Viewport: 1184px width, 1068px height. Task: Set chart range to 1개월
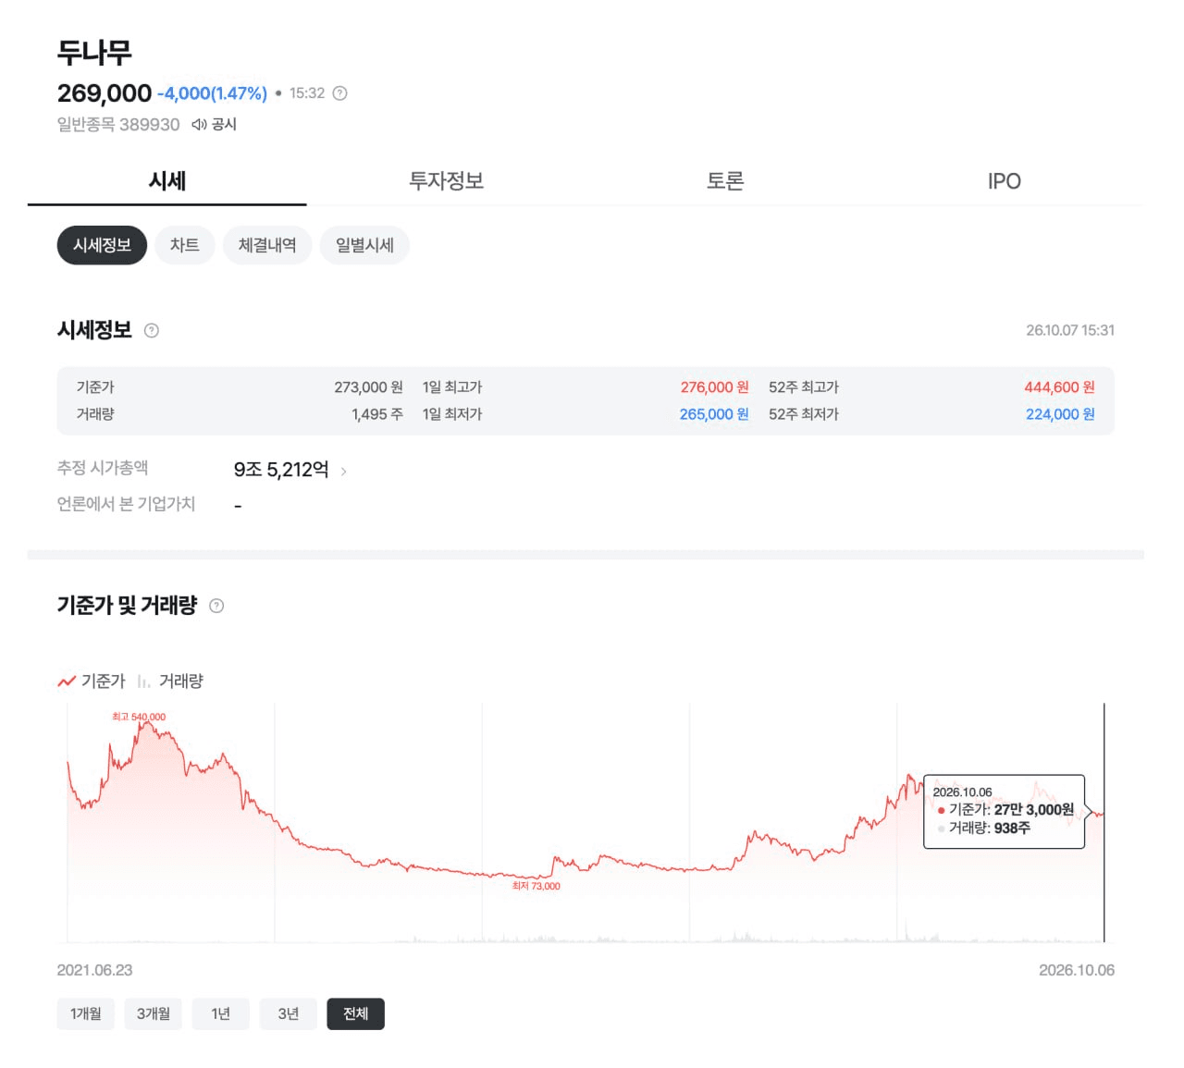pos(86,1013)
